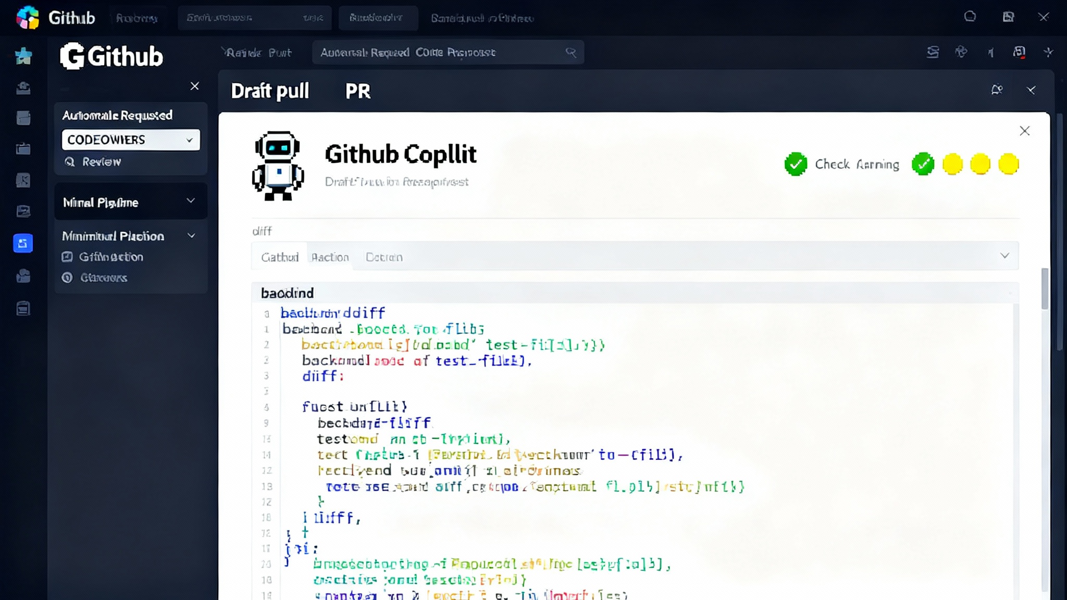Click the highlighted blue Copilot icon in the sidebar
The width and height of the screenshot is (1067, 600).
point(23,243)
